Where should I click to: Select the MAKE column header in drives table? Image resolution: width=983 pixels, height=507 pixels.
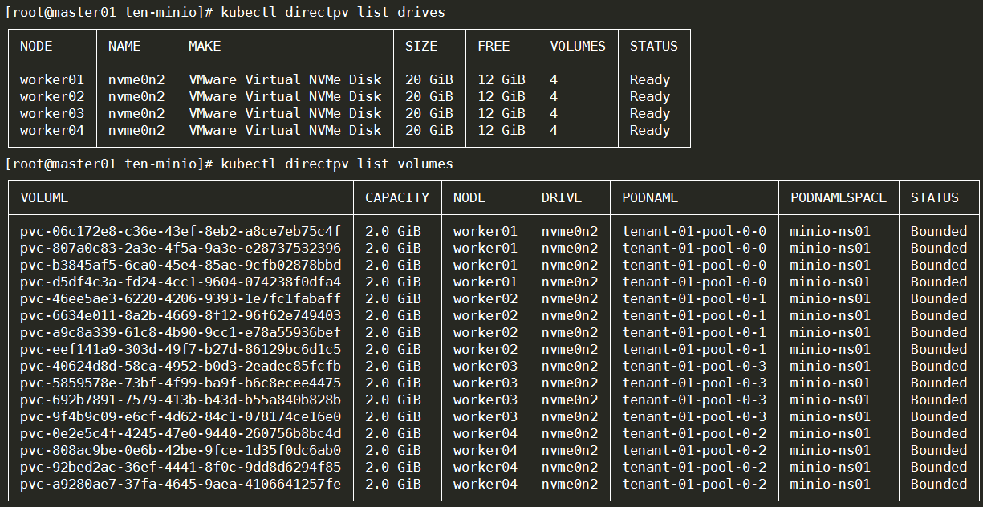[205, 47]
